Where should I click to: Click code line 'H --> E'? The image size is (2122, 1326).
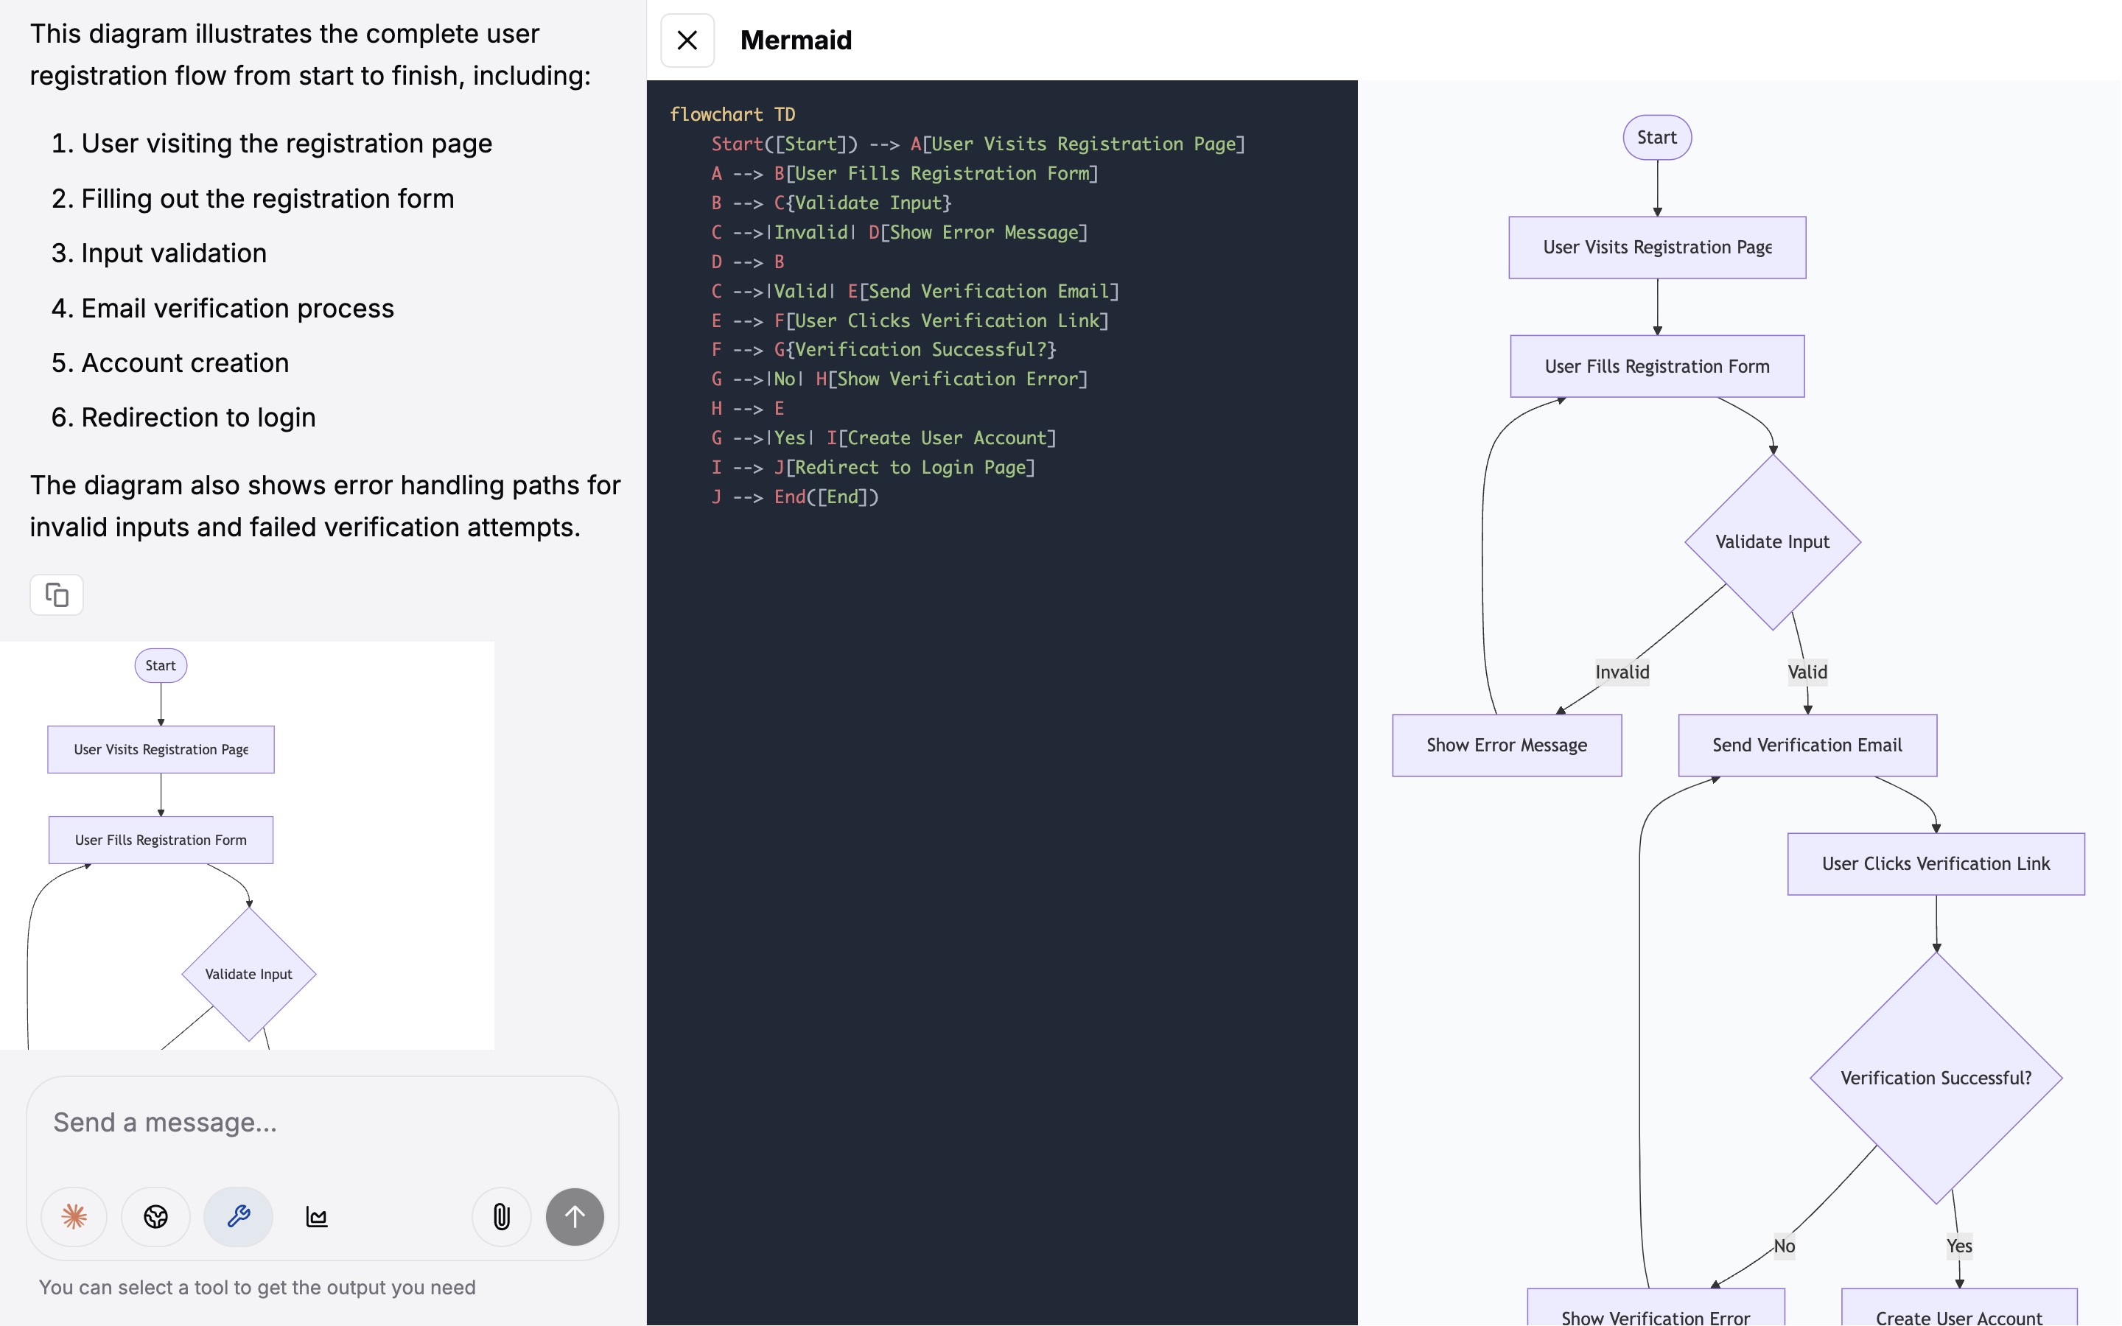coord(748,409)
